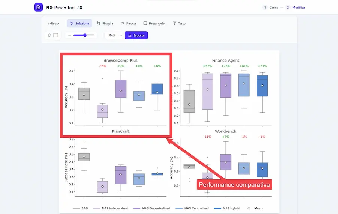
Task: Switch to step 2 Modifica
Action: [x=295, y=7]
